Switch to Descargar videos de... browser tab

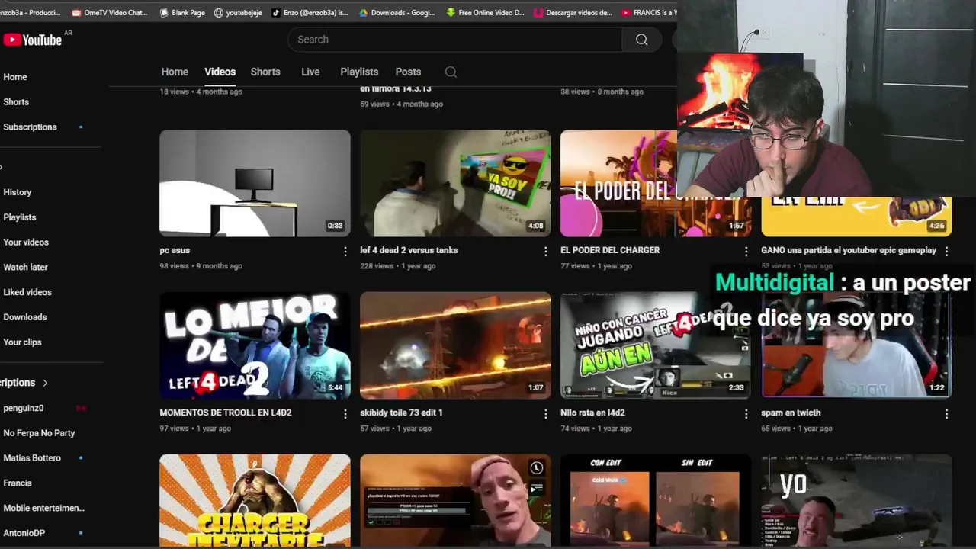coord(573,12)
